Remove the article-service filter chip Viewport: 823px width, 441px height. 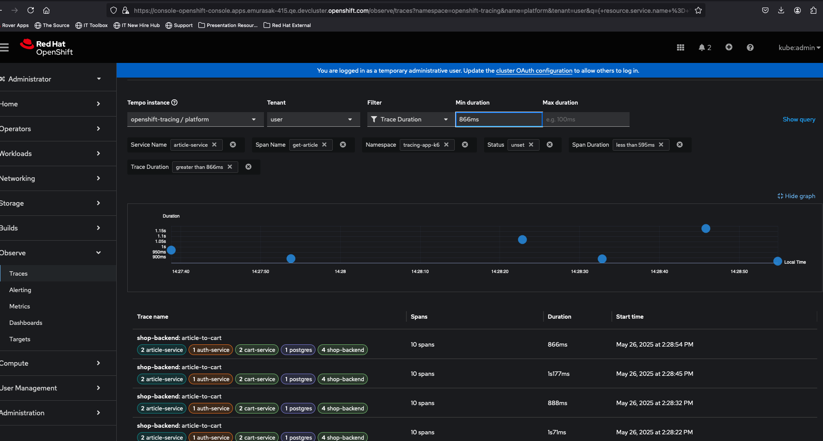(x=214, y=145)
